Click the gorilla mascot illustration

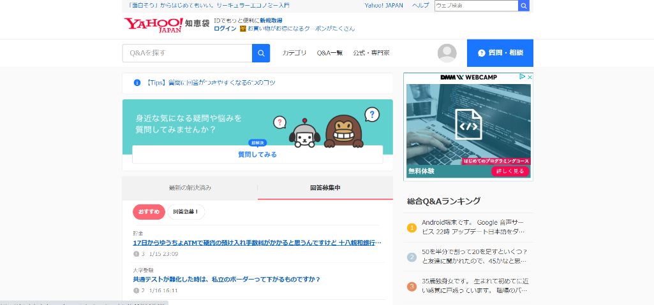[344, 131]
